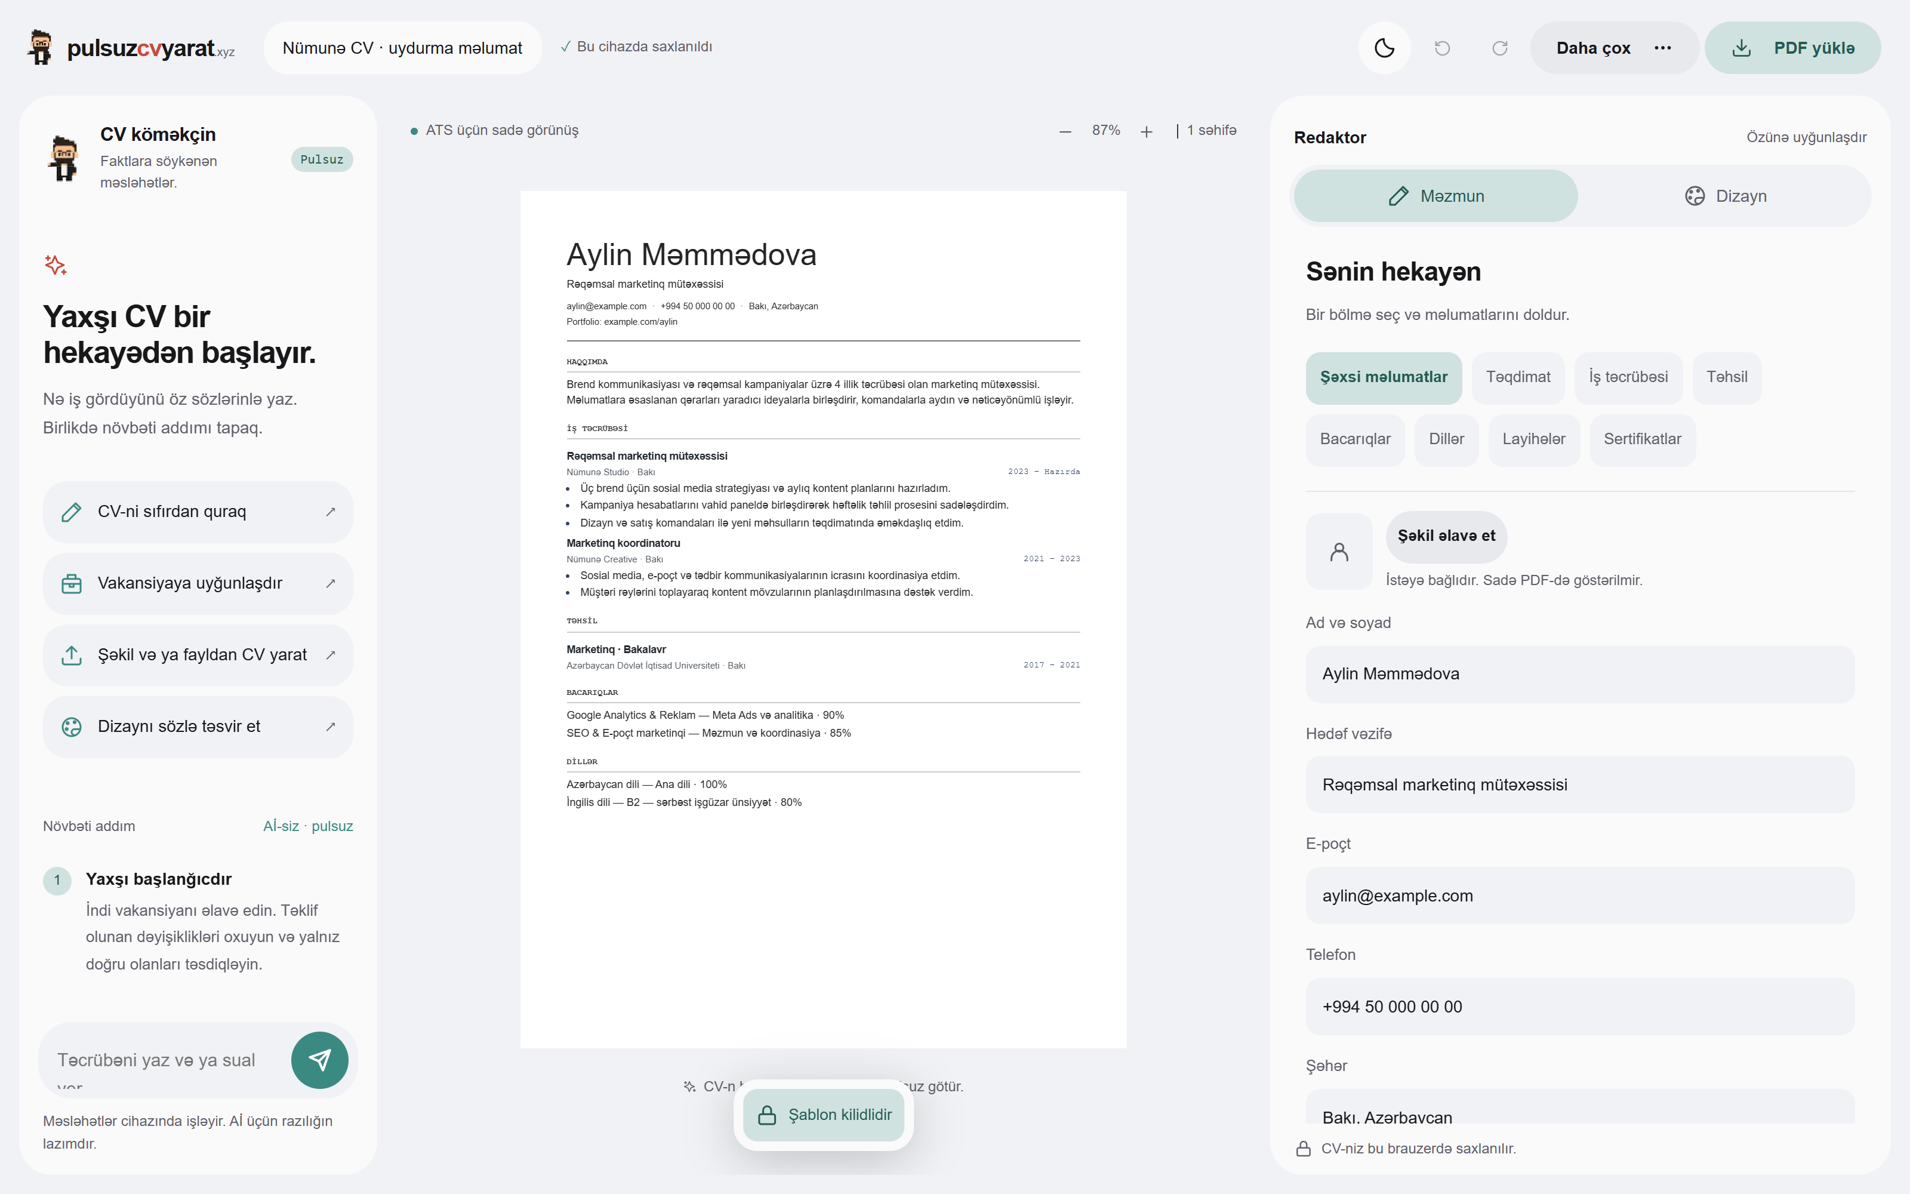The image size is (1910, 1194).
Task: Click the profile photo placeholder icon
Action: click(1339, 551)
